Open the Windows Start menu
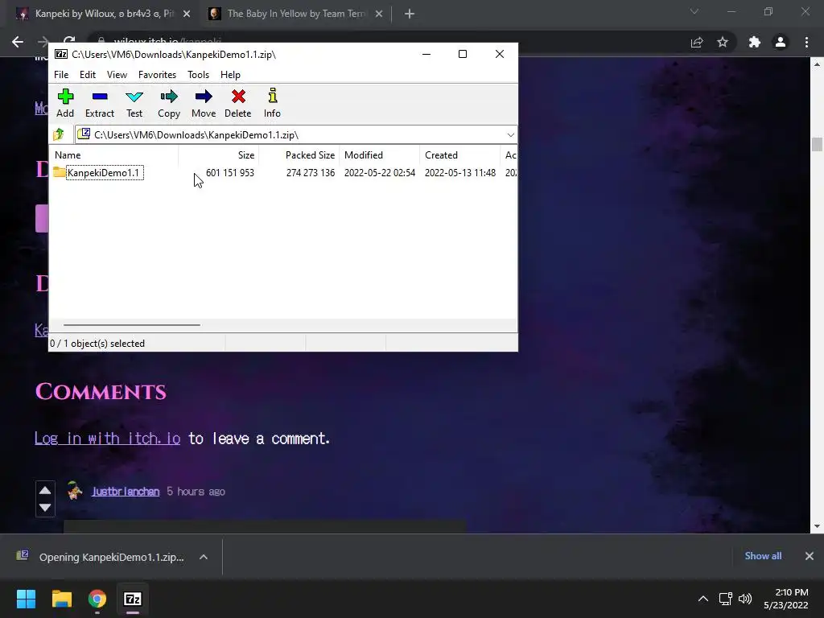 (x=26, y=599)
